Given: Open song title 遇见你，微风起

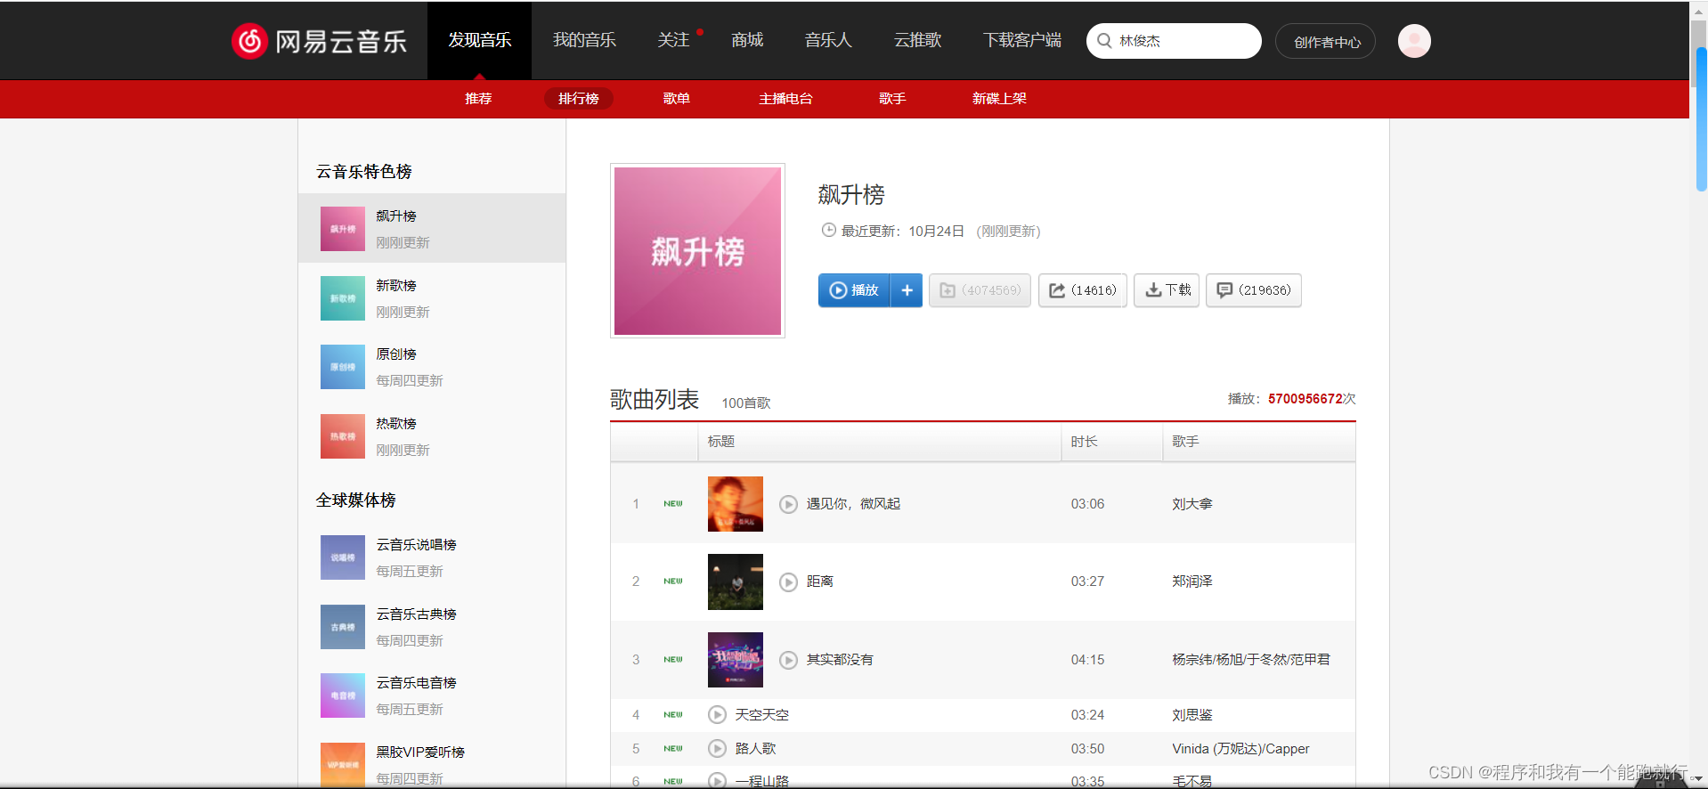Looking at the screenshot, I should pos(853,504).
